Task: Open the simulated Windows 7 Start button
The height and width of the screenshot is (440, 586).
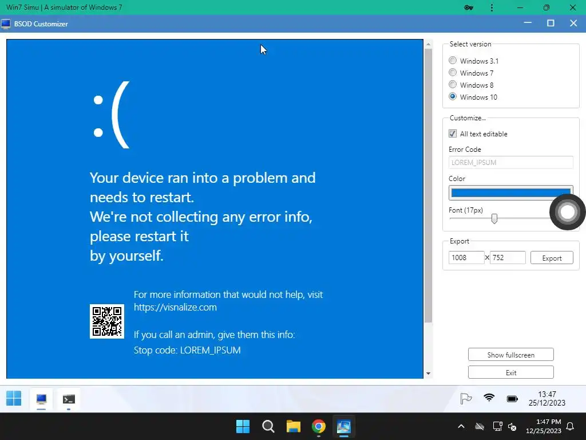Action: tap(14, 399)
